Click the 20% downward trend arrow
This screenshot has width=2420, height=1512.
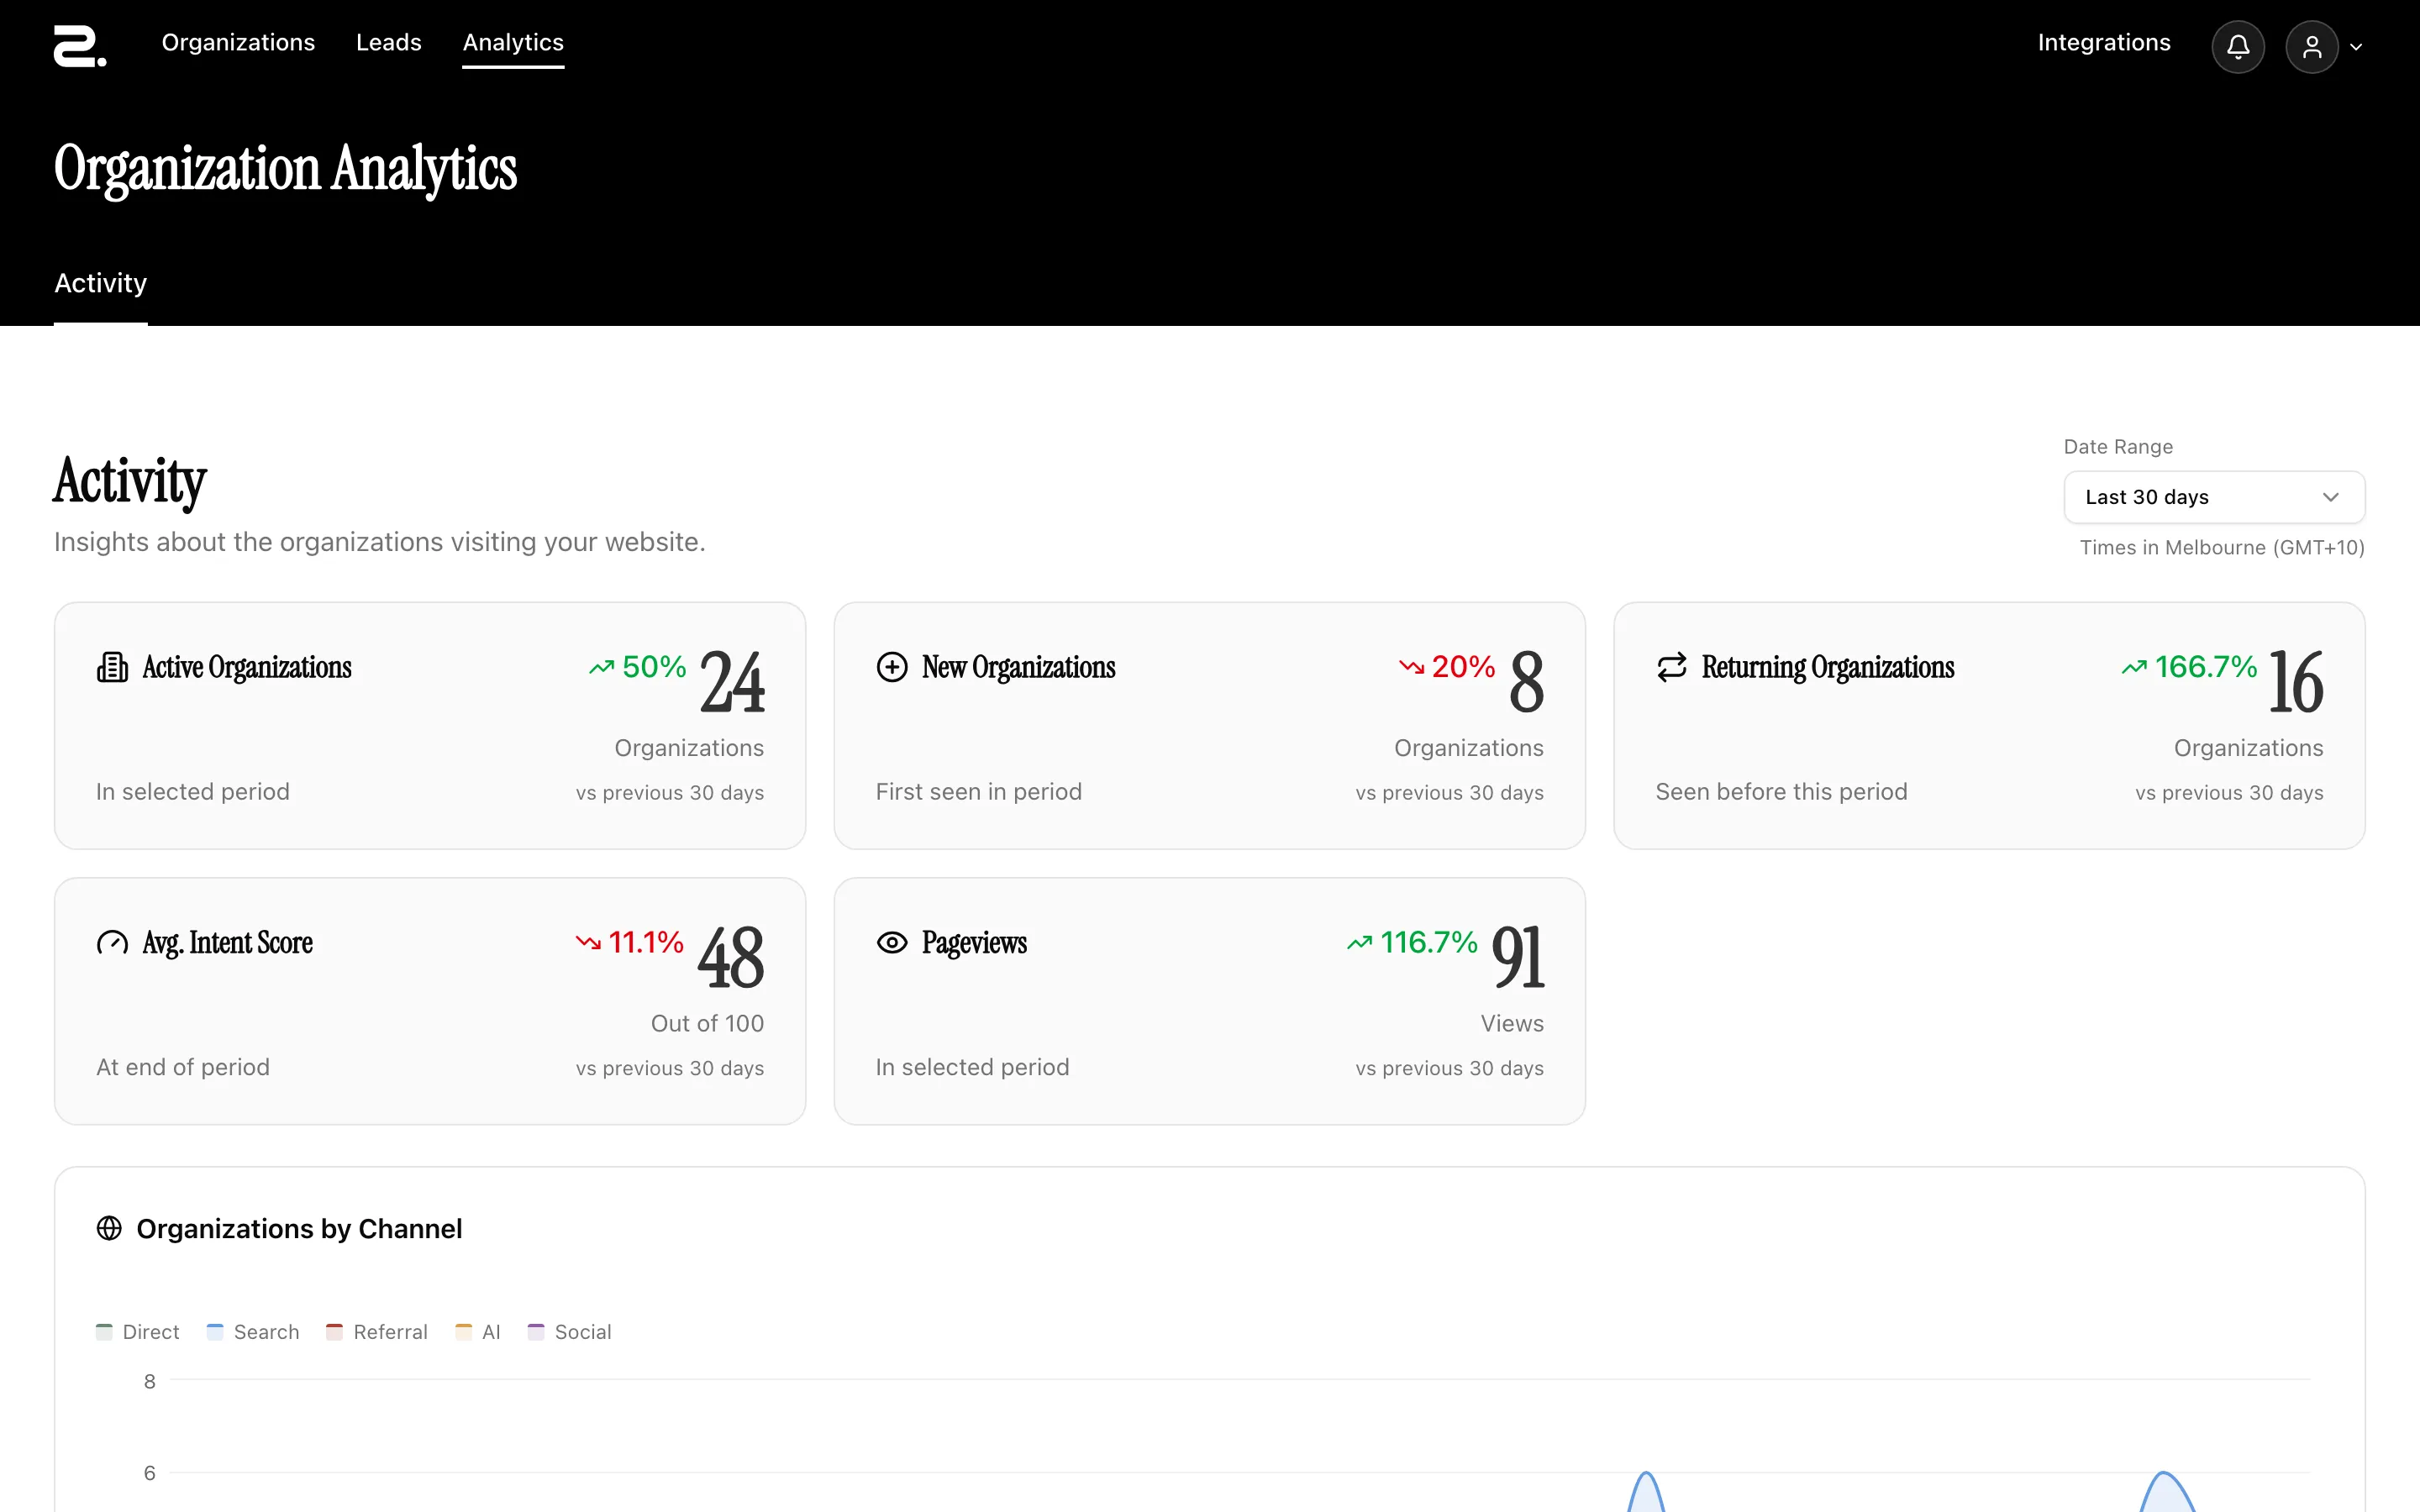click(1411, 667)
